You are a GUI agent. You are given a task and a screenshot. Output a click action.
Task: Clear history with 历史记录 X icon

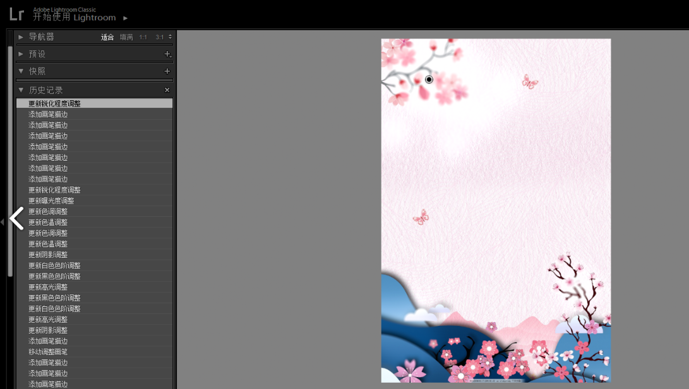[x=167, y=90]
